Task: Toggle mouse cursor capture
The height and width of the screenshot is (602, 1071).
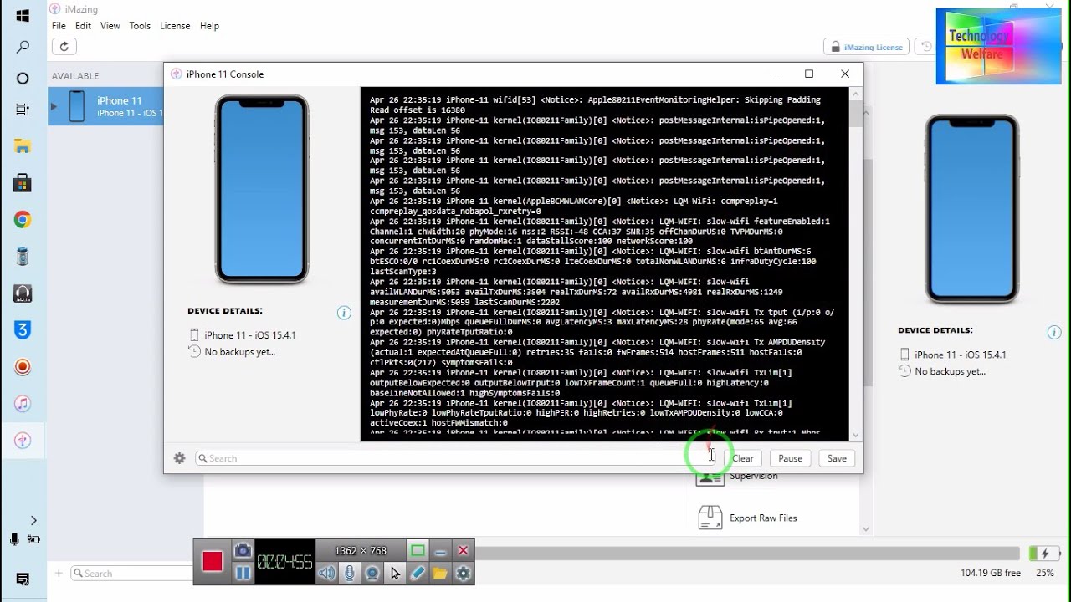Action: tap(395, 573)
